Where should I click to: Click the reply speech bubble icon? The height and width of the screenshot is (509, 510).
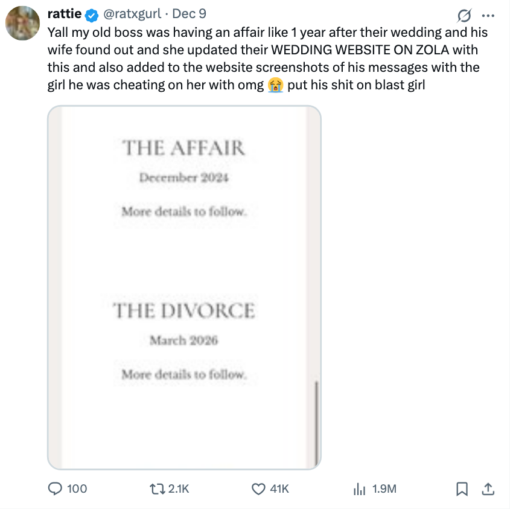pos(55,488)
